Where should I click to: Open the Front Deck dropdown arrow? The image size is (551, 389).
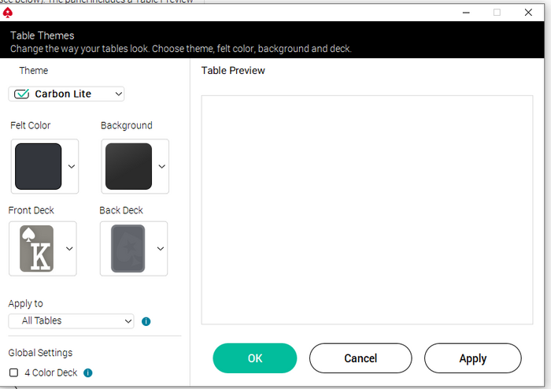(x=69, y=248)
